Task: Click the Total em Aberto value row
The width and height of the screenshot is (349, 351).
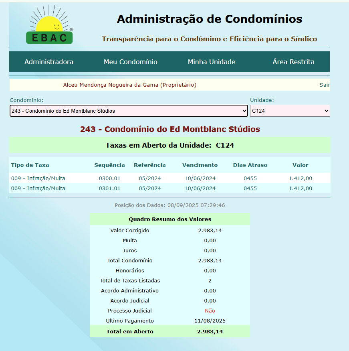Action: click(x=210, y=331)
